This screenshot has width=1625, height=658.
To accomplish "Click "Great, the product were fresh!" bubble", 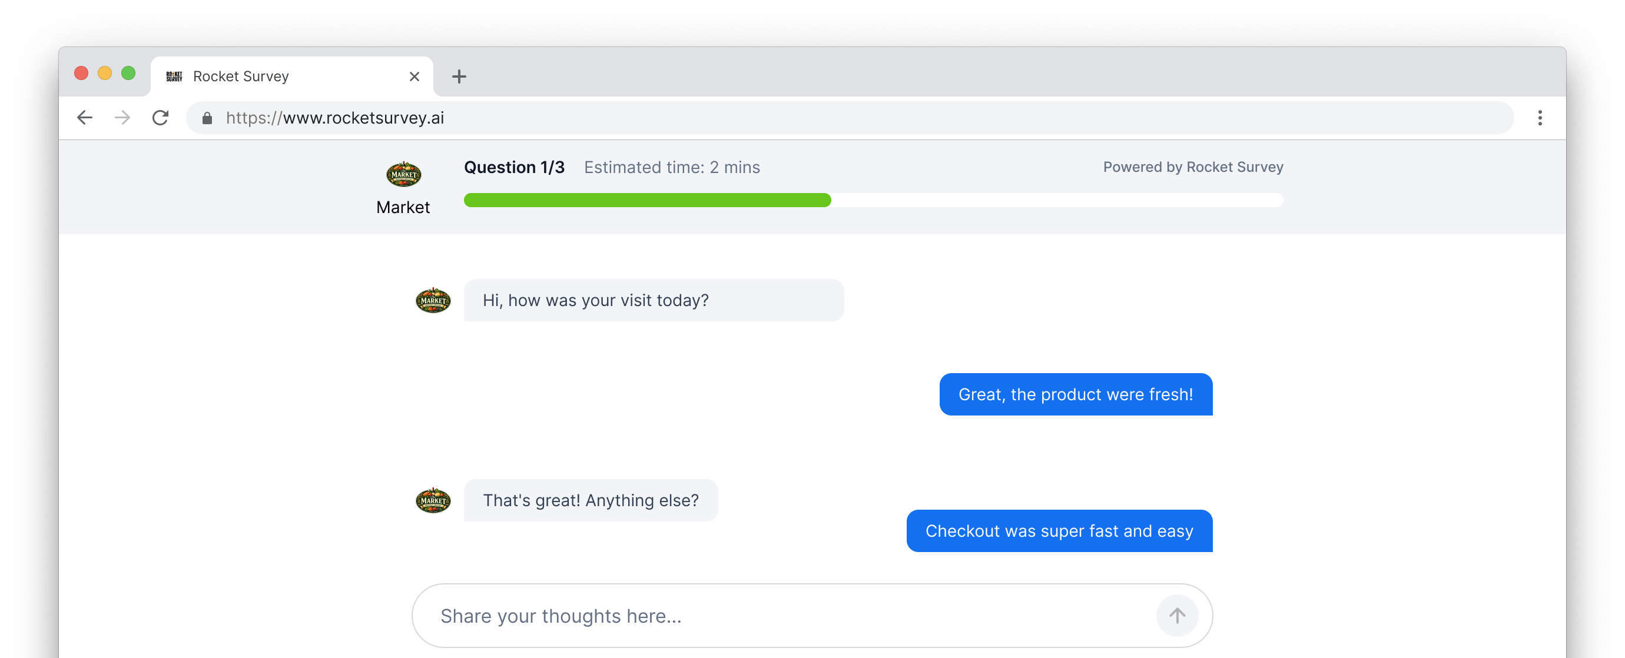I will coord(1076,394).
